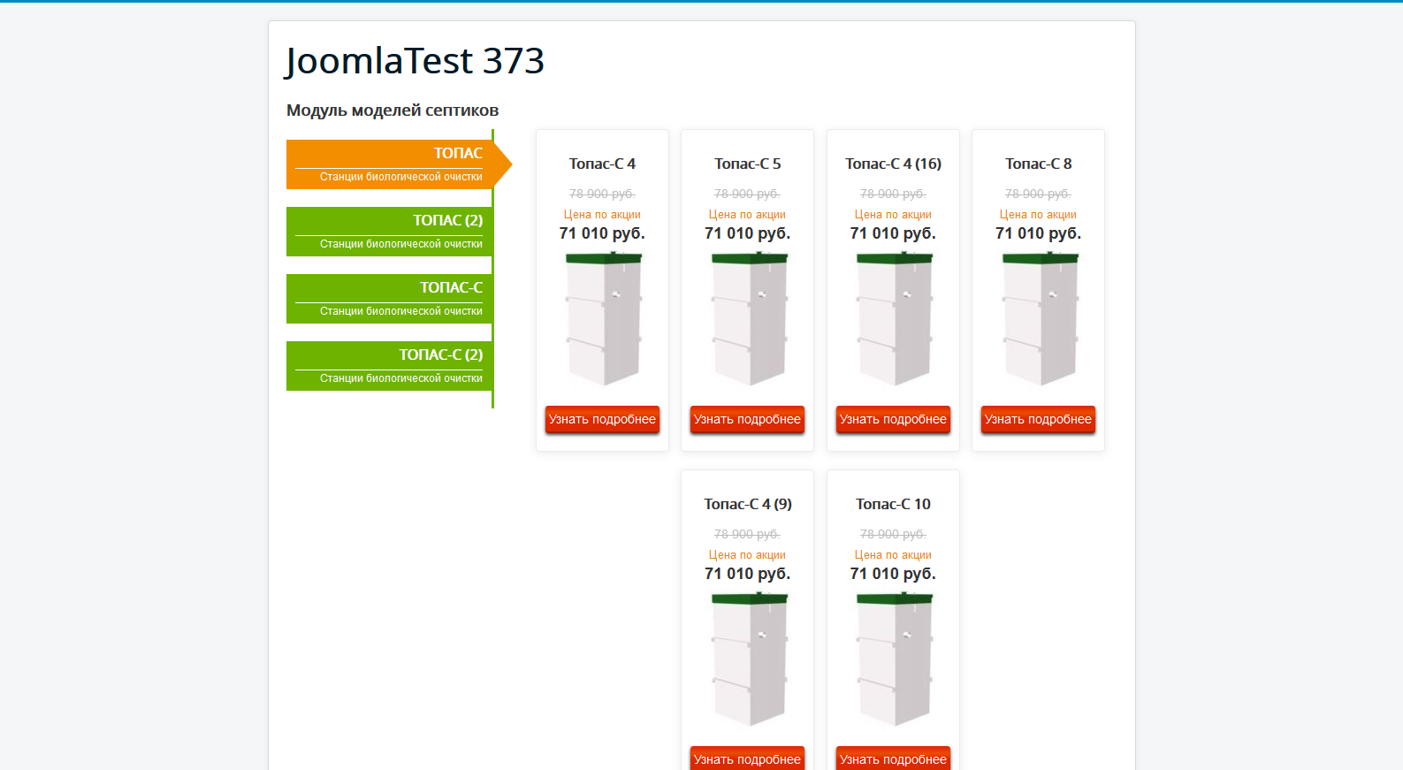
Task: Open the Топас-С 5 septic tank image
Action: 749,319
